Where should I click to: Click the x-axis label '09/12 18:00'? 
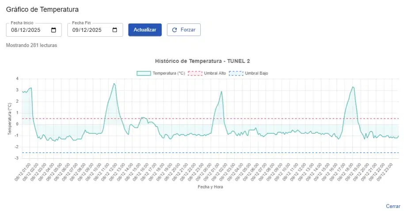346,172
